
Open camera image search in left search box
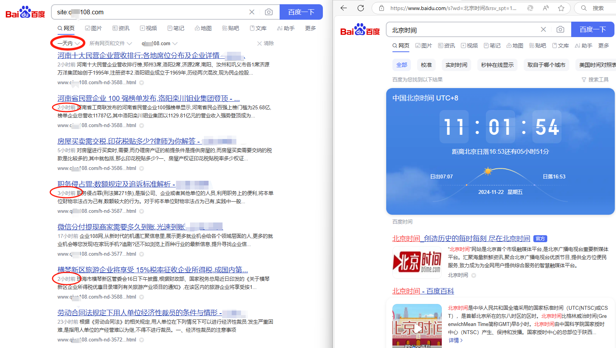click(269, 12)
